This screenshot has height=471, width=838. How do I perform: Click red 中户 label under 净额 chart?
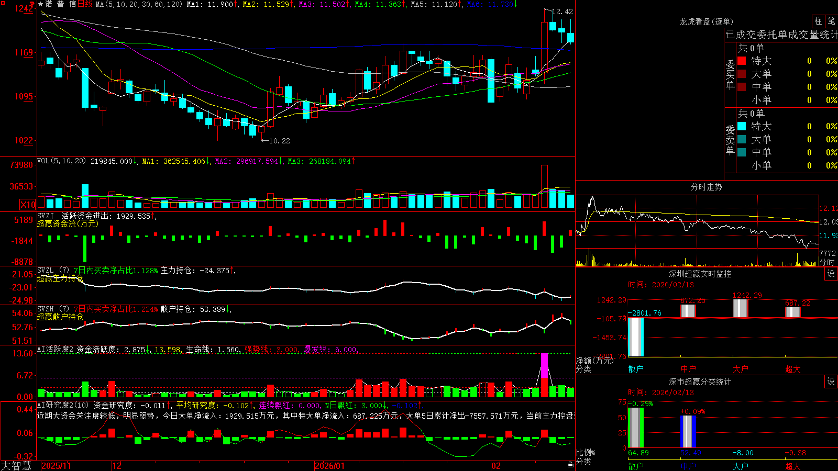coord(688,369)
